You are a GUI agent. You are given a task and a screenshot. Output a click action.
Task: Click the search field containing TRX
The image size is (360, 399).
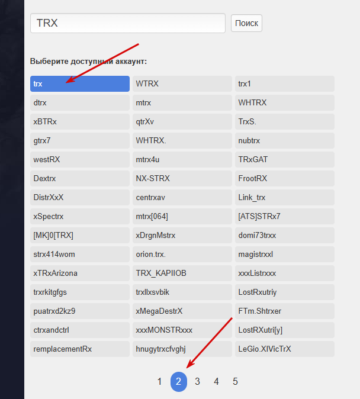[128, 23]
